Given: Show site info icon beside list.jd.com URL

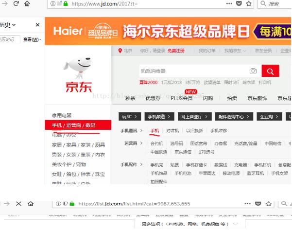Looking at the screenshot, I should click(x=58, y=204).
